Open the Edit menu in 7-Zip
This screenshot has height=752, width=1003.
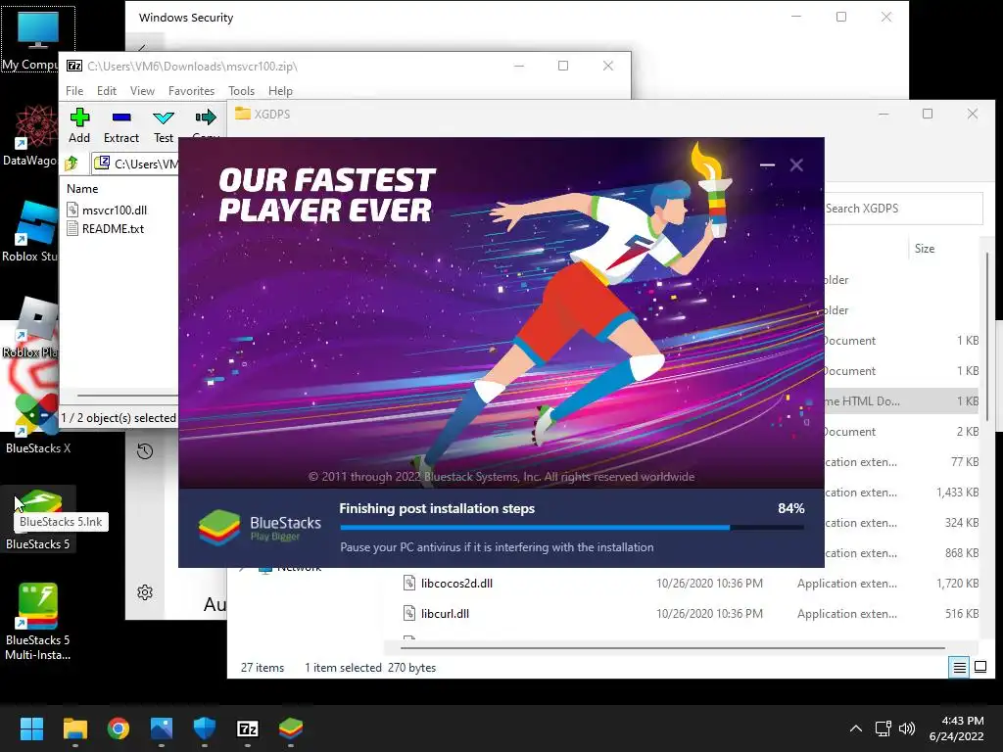[x=106, y=91]
